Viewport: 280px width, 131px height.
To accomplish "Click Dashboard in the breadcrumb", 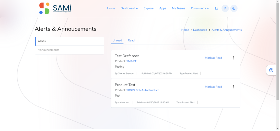I will coord(200,30).
